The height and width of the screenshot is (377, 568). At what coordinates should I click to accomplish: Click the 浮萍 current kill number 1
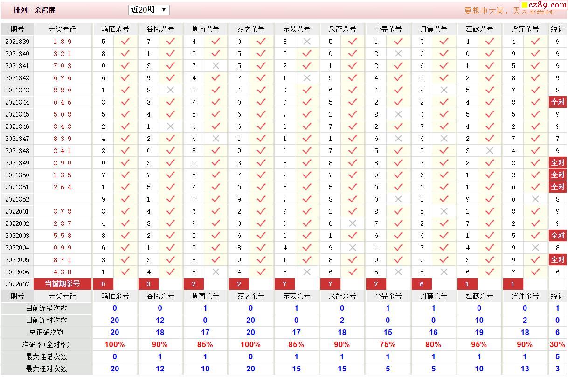coord(513,284)
